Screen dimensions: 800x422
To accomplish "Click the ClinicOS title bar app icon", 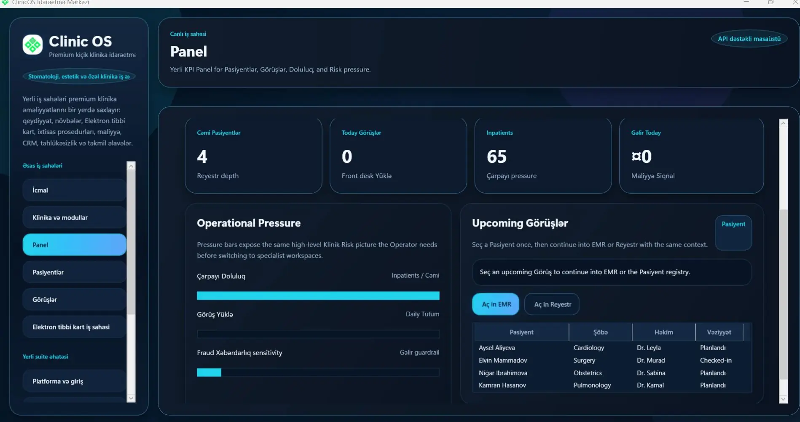I will point(5,3).
